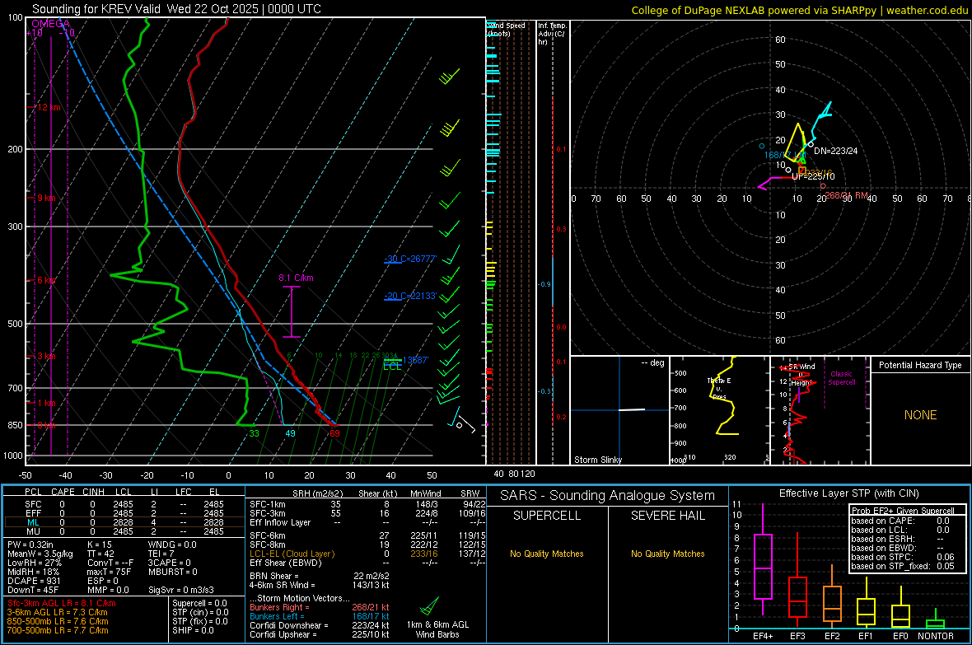The height and width of the screenshot is (645, 972).
Task: Click the 12 km height marker
Action: pyautogui.click(x=49, y=107)
